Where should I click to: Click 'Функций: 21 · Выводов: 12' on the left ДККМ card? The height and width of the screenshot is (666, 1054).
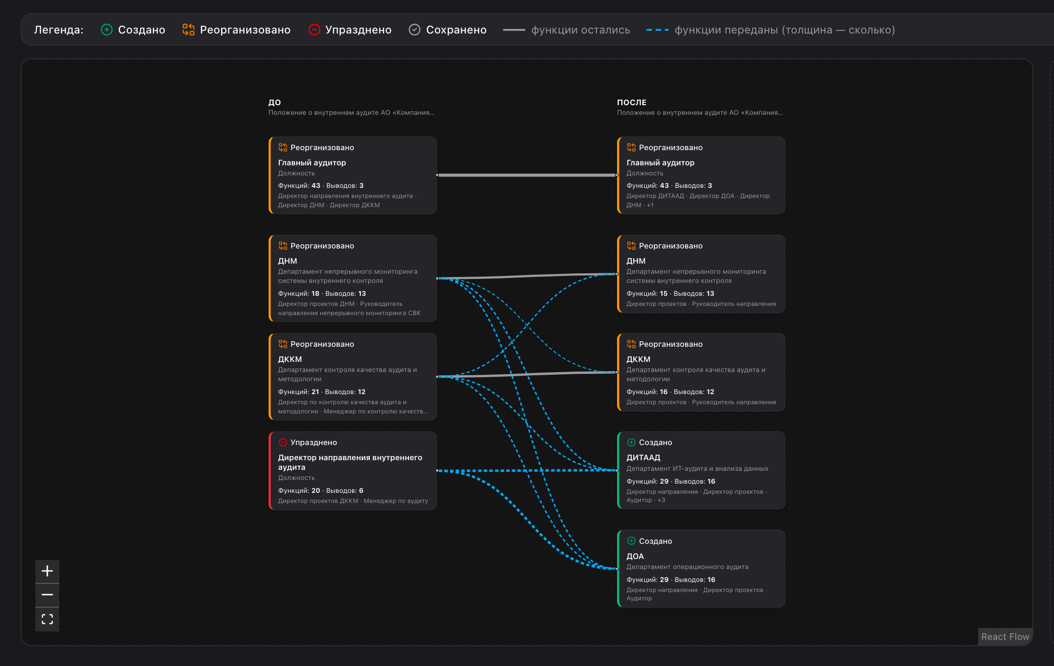coord(322,392)
